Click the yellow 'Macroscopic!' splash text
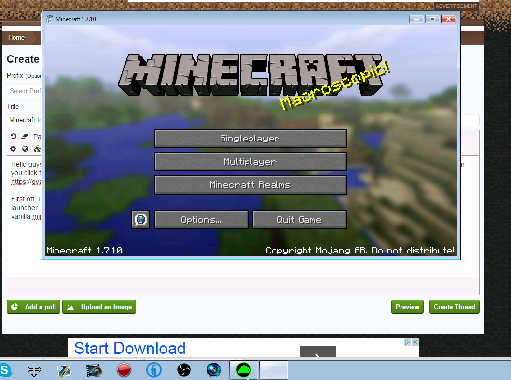511x380 pixels. point(335,85)
